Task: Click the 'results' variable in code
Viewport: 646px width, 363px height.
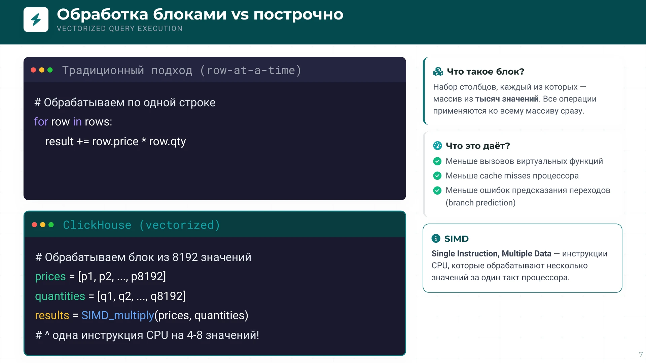Action: pos(52,315)
